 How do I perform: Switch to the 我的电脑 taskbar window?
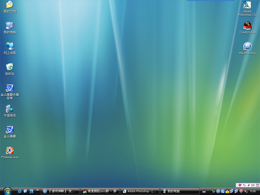pyautogui.click(x=179, y=191)
